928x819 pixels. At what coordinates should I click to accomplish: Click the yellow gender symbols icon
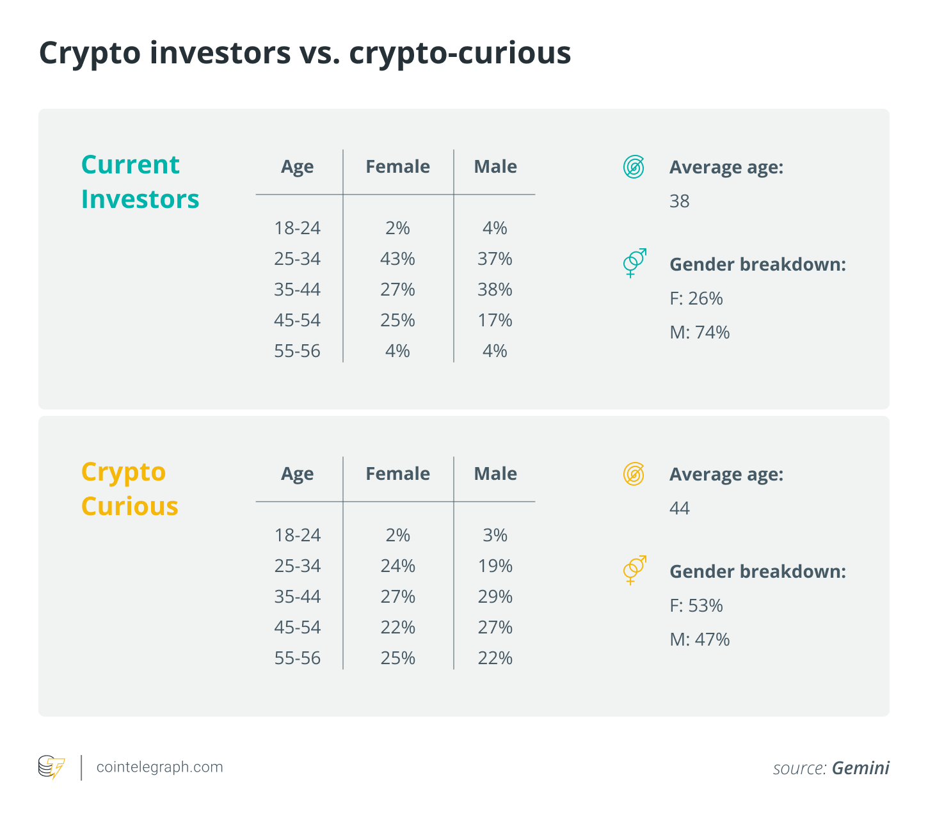click(x=634, y=569)
